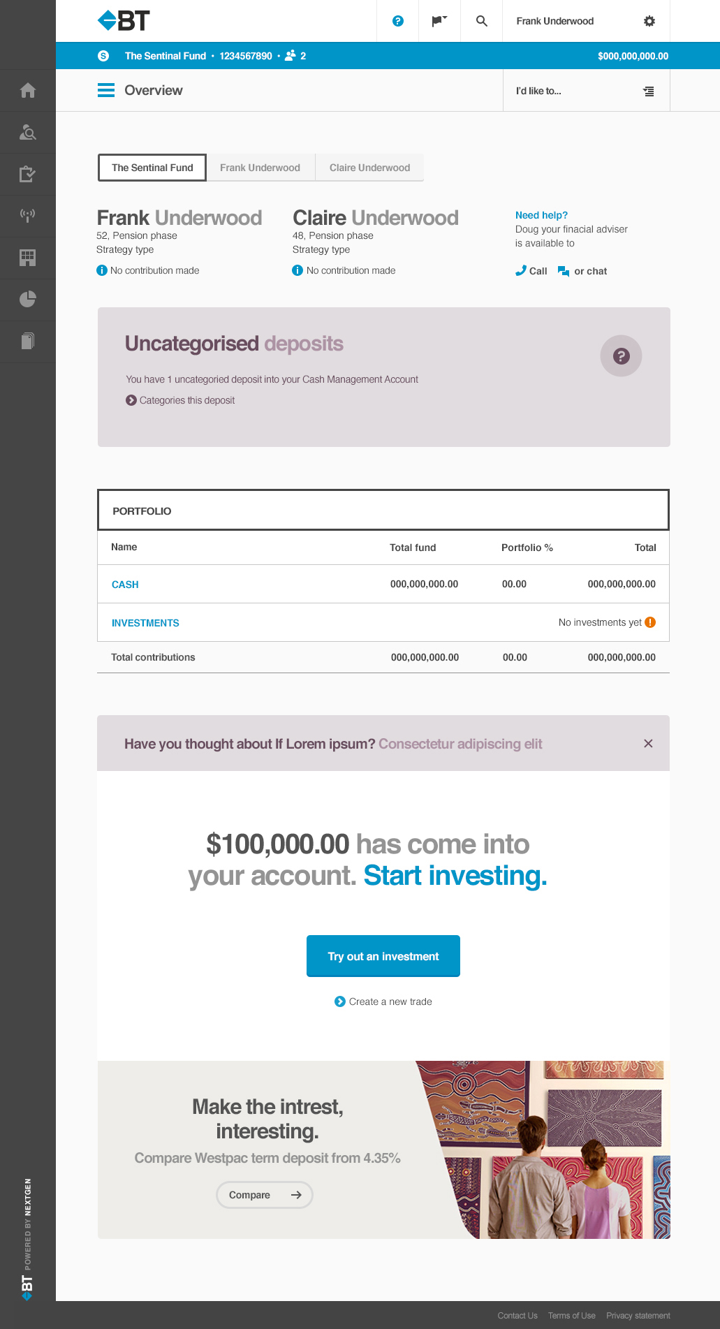The image size is (720, 1329).
Task: Open the flag notifications dropdown
Action: pos(439,21)
